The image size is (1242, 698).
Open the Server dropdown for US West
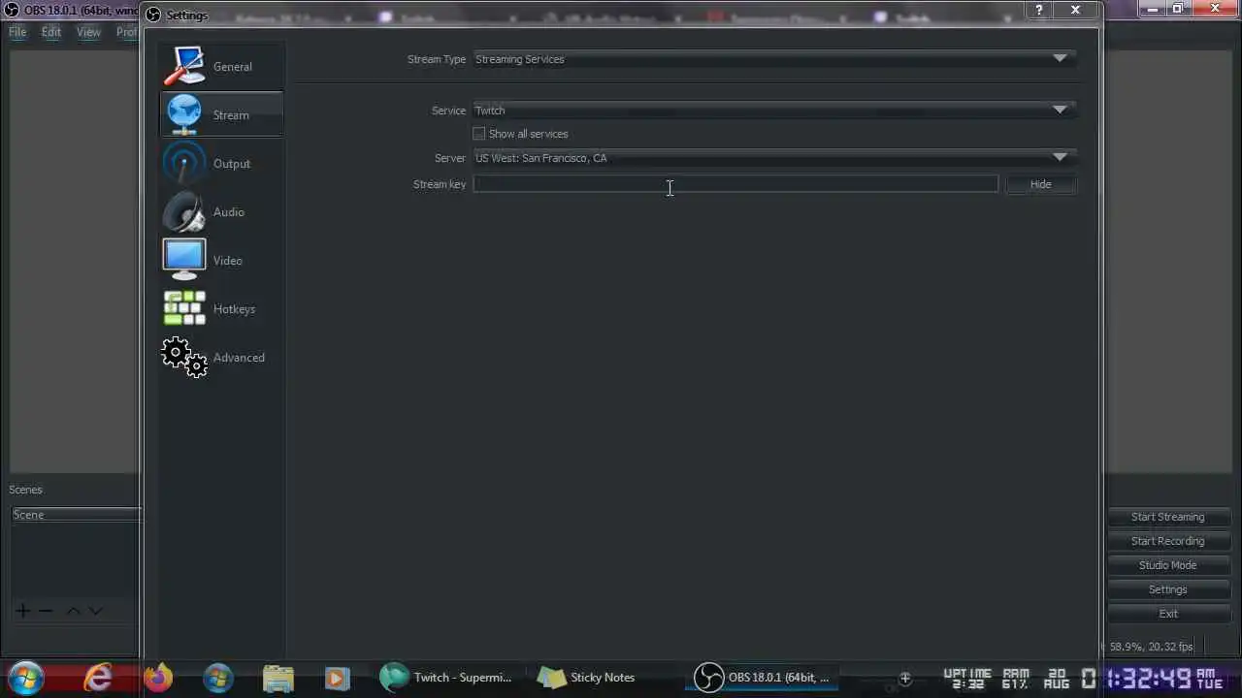tap(773, 158)
